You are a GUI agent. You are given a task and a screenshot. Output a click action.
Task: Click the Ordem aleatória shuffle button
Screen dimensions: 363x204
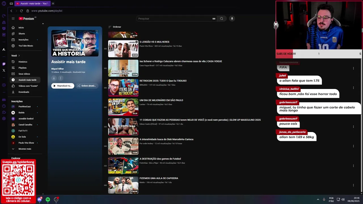(86, 86)
